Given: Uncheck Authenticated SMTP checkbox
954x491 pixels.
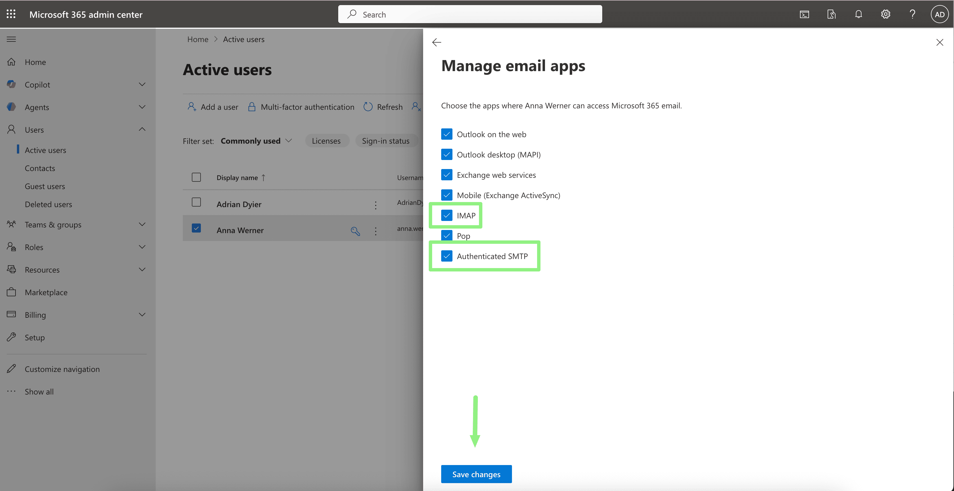Looking at the screenshot, I should point(447,256).
